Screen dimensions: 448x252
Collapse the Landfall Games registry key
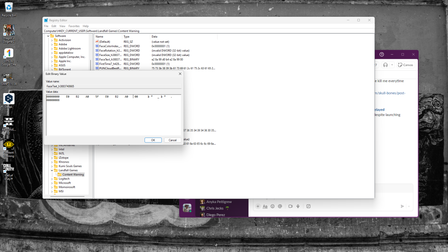pyautogui.click(x=52, y=170)
